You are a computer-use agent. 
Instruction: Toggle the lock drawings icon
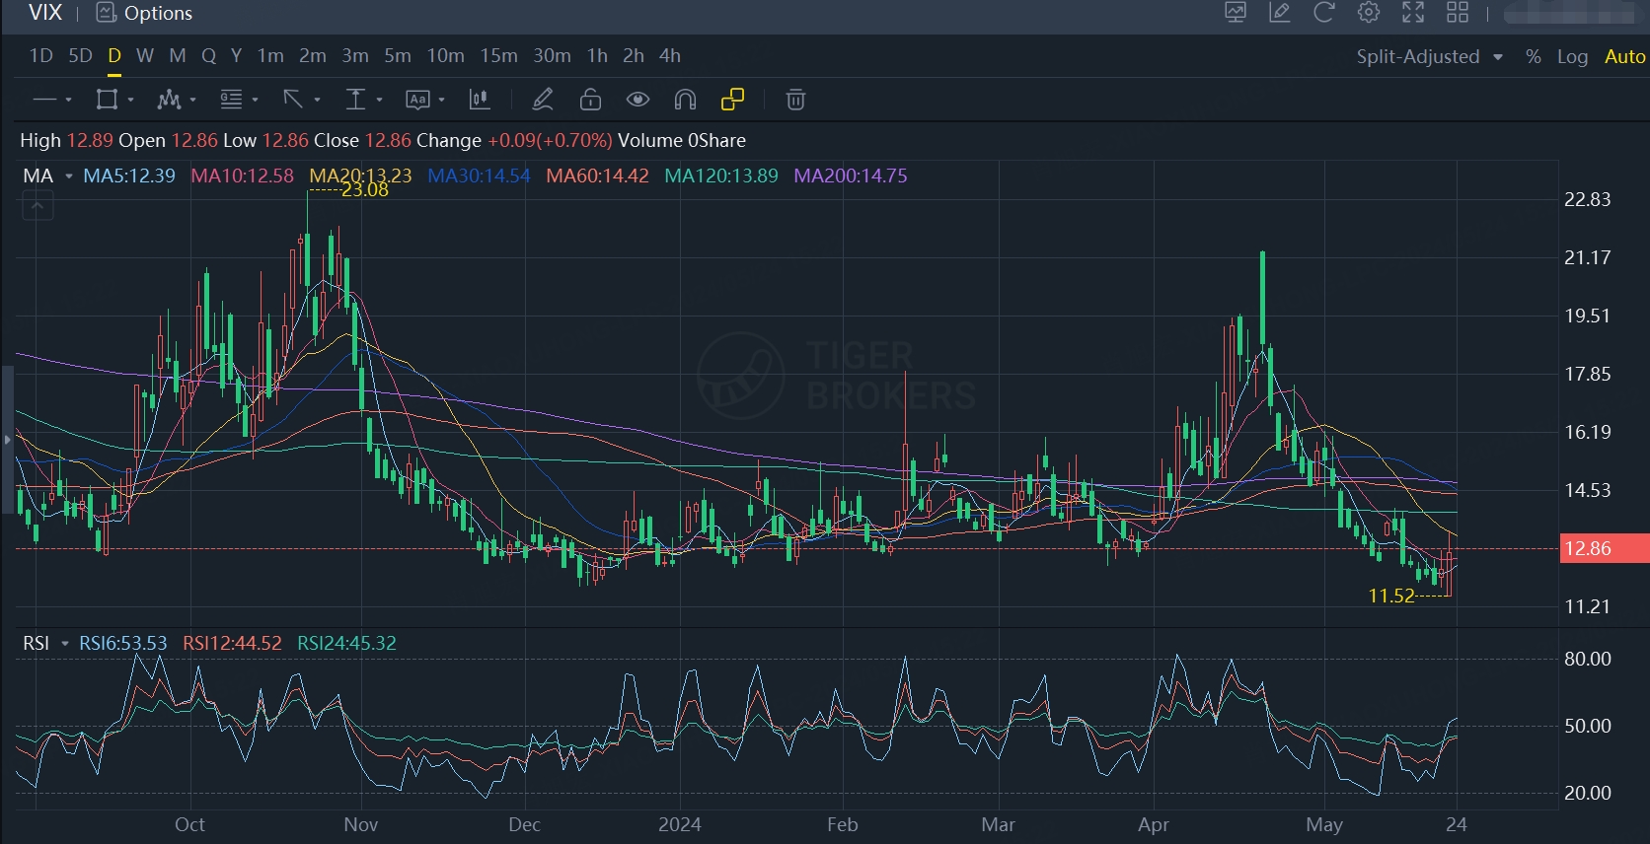pos(590,100)
